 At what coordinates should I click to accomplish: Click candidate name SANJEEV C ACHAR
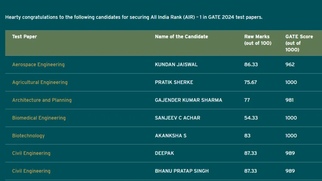pyautogui.click(x=177, y=118)
